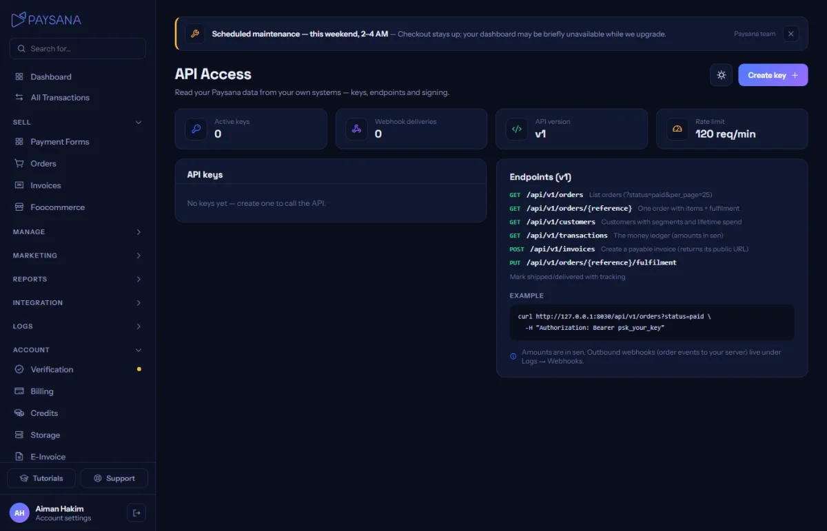The height and width of the screenshot is (531, 827).
Task: Click the Verification checkmark icon
Action: click(x=19, y=370)
